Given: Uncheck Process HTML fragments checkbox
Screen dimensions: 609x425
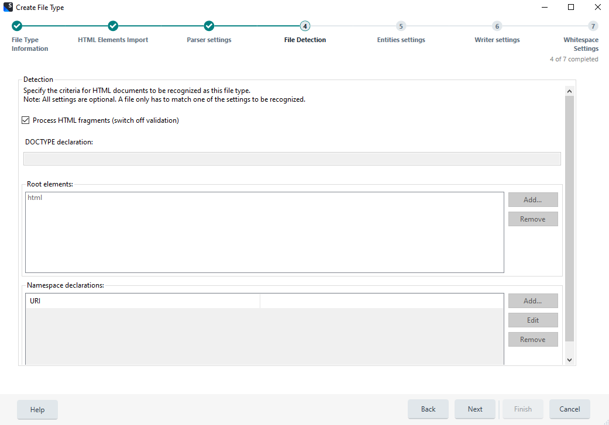Looking at the screenshot, I should [x=26, y=120].
